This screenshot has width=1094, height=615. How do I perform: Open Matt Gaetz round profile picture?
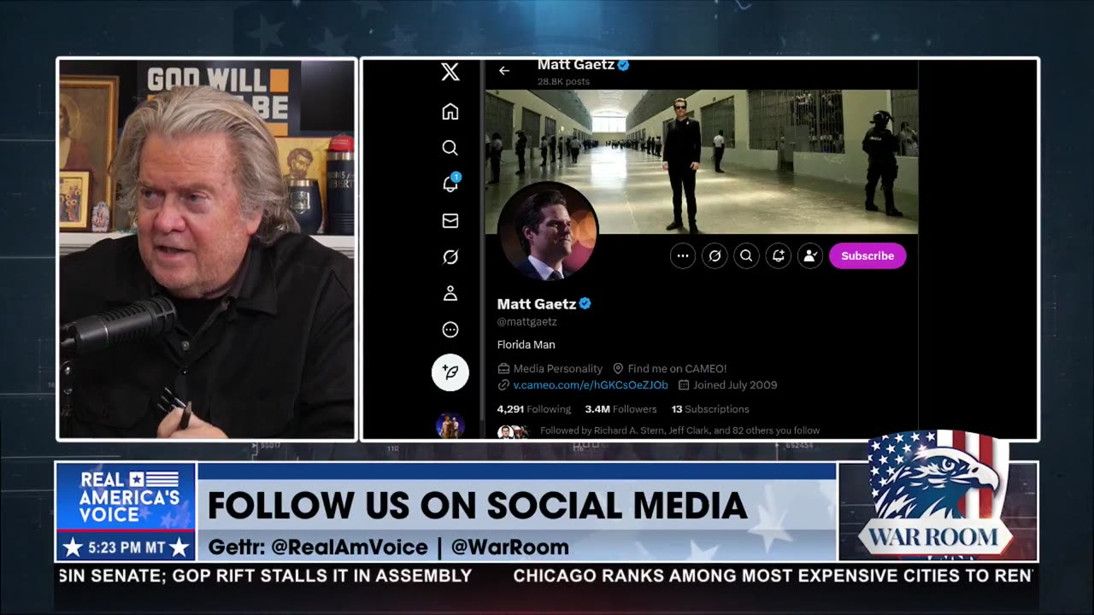[x=548, y=231]
